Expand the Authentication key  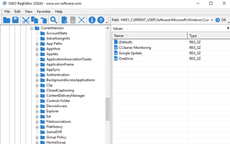click(37, 75)
